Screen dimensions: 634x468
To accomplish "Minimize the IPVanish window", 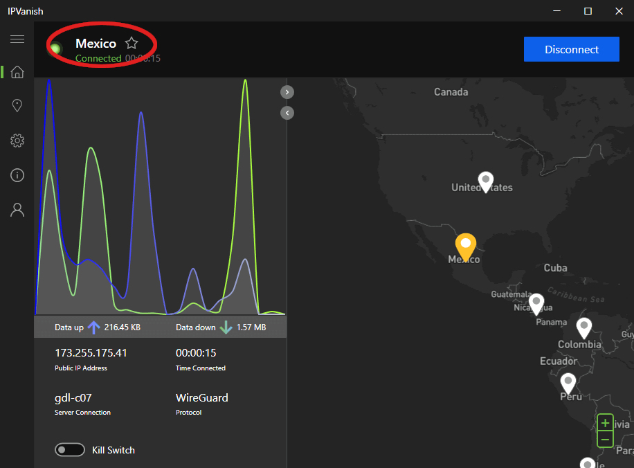I will (x=556, y=11).
